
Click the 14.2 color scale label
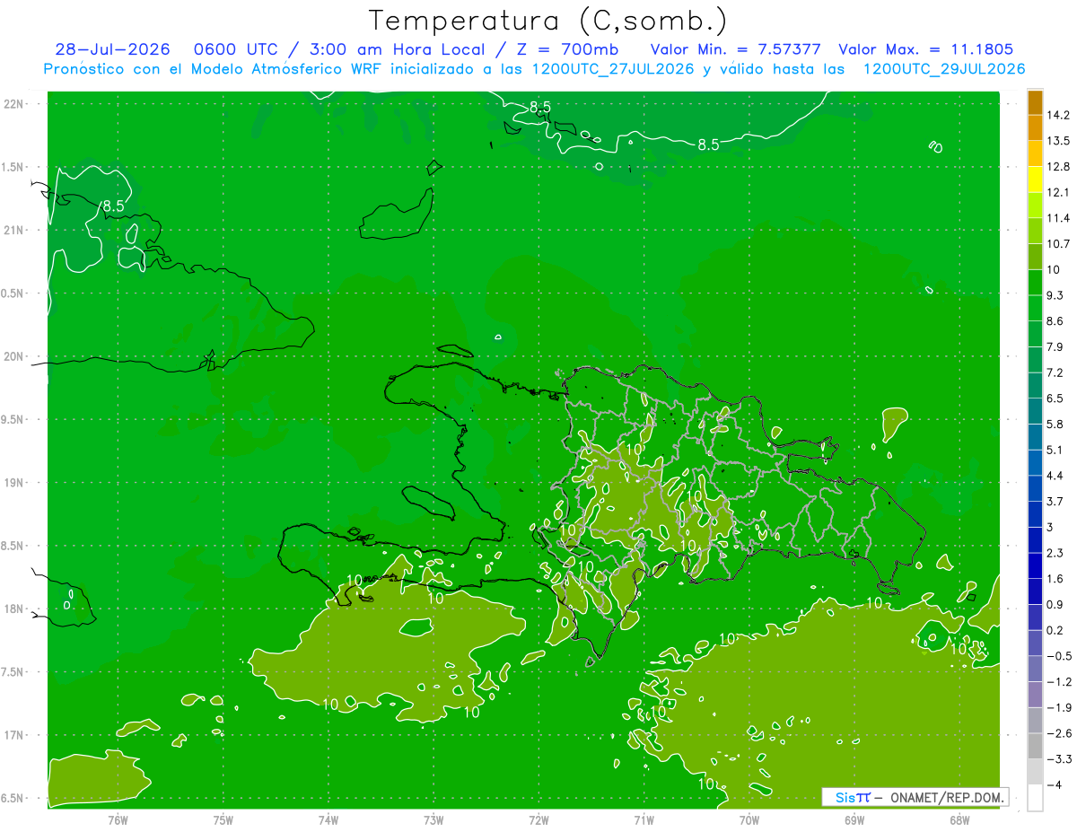point(1058,115)
